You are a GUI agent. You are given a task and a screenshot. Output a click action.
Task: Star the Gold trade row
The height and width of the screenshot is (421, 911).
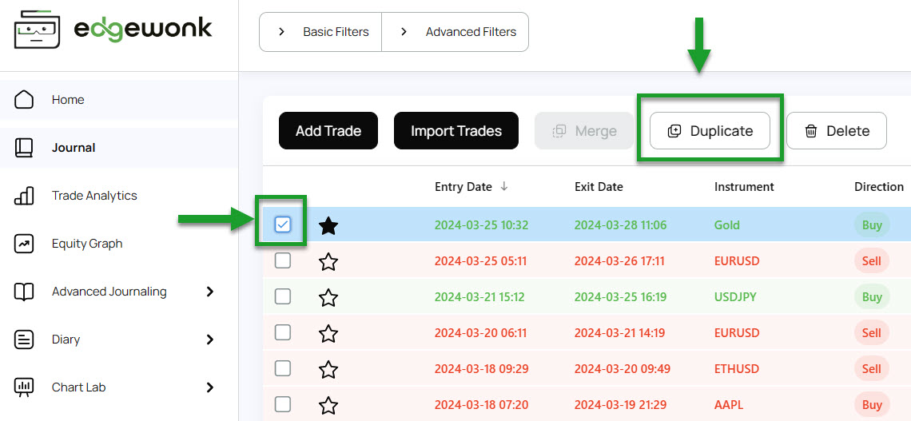(x=328, y=225)
